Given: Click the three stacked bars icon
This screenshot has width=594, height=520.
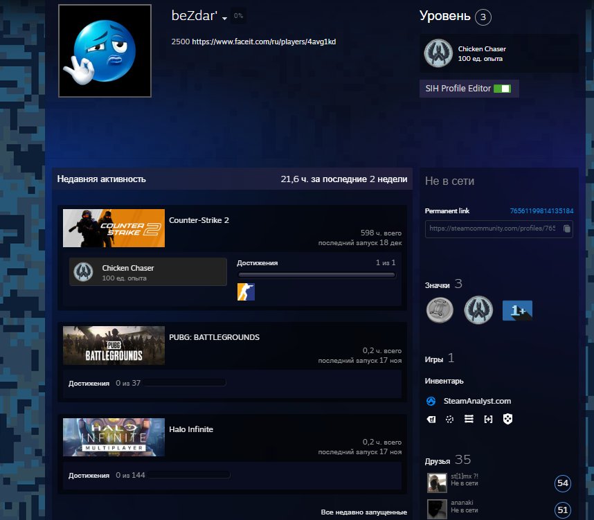Looking at the screenshot, I should [x=469, y=419].
